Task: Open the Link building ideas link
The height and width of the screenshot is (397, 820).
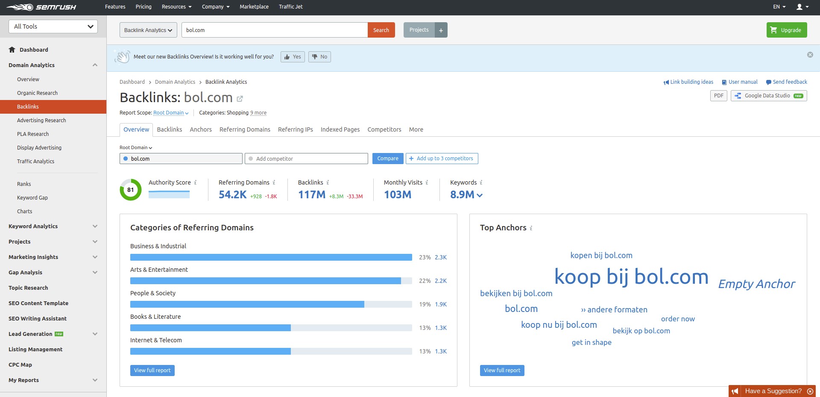Action: pos(688,82)
